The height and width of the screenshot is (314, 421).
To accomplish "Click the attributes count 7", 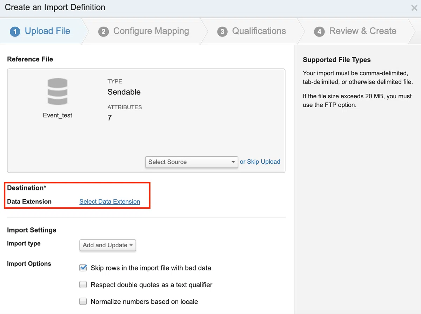I will click(x=109, y=118).
